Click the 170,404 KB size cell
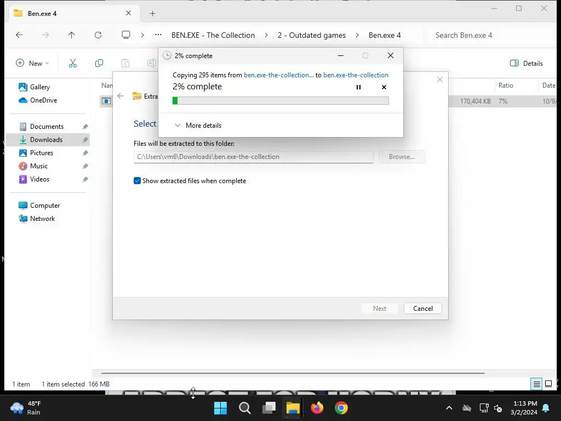The width and height of the screenshot is (561, 421). (x=475, y=101)
